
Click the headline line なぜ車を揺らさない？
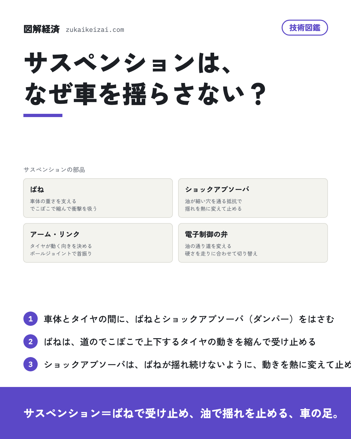pyautogui.click(x=146, y=94)
